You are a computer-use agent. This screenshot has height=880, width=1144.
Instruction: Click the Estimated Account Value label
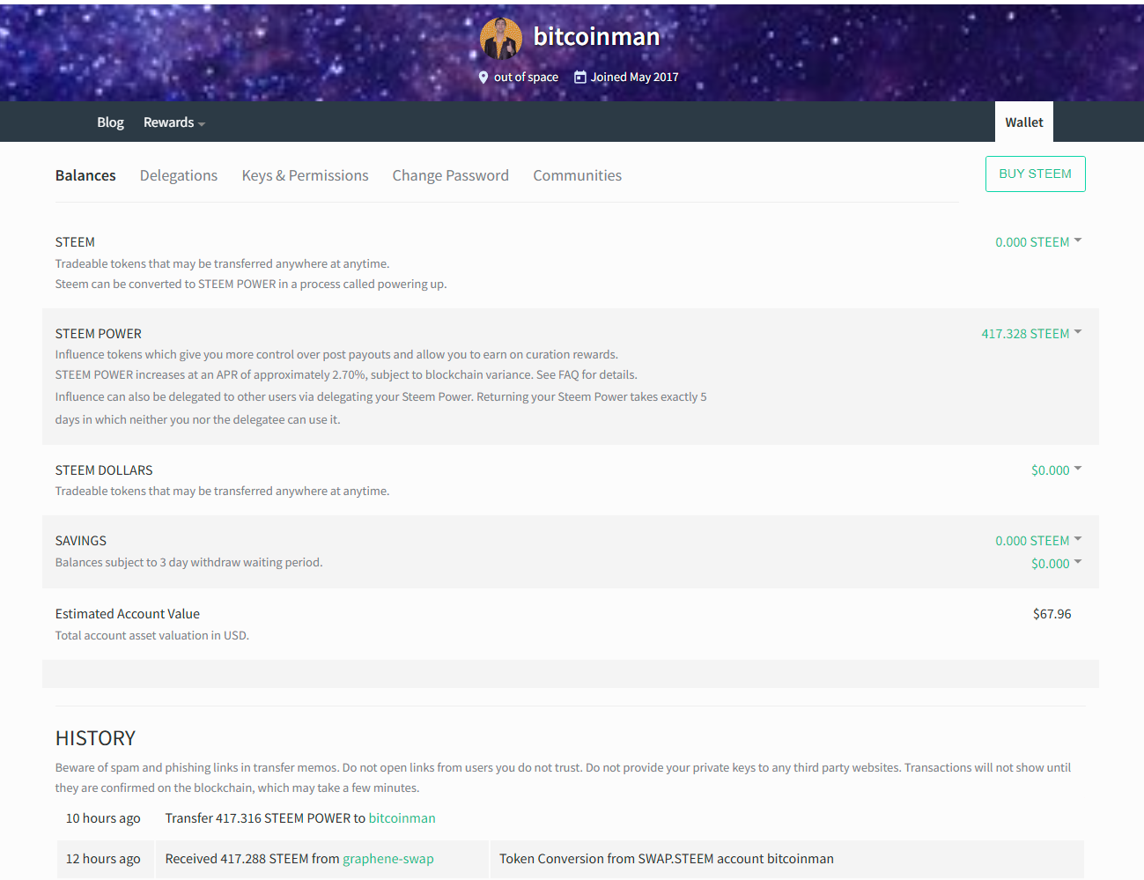pyautogui.click(x=128, y=614)
